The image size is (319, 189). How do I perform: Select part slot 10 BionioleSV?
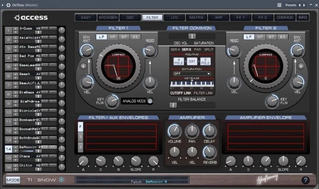pos(8,112)
